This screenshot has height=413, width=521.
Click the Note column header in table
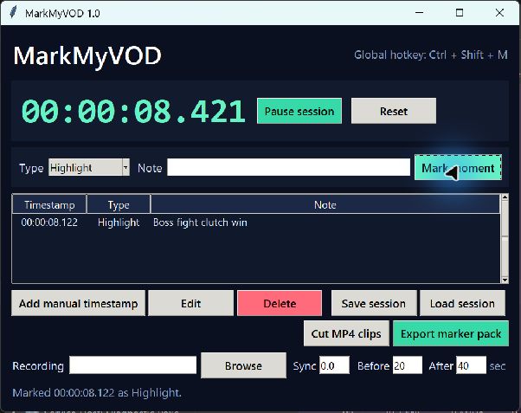coord(325,204)
